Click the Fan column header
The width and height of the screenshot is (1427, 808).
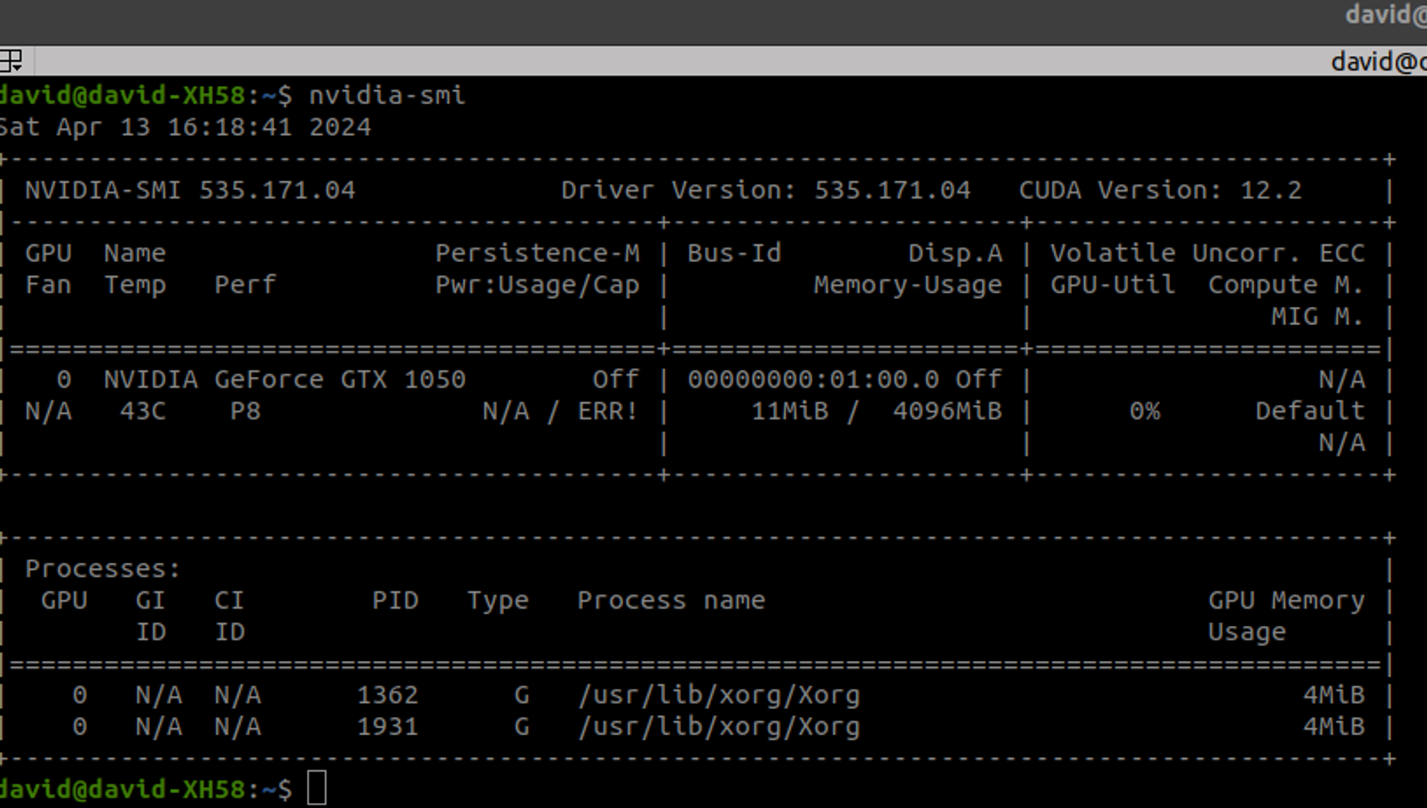point(48,285)
